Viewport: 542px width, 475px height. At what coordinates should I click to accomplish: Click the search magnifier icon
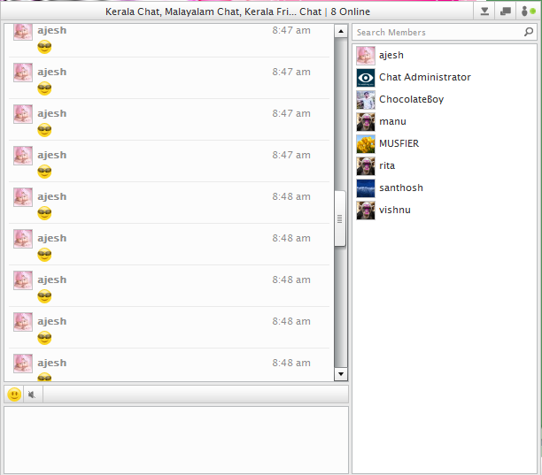(x=529, y=32)
